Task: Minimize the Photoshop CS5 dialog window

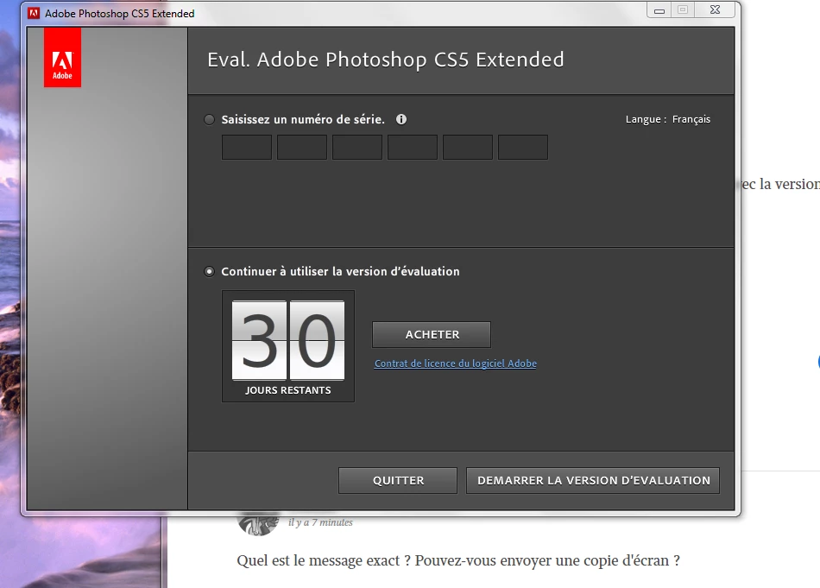Action: click(x=659, y=10)
